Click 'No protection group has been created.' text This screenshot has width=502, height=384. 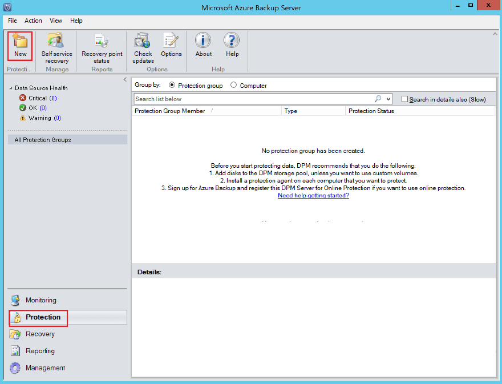(x=313, y=151)
